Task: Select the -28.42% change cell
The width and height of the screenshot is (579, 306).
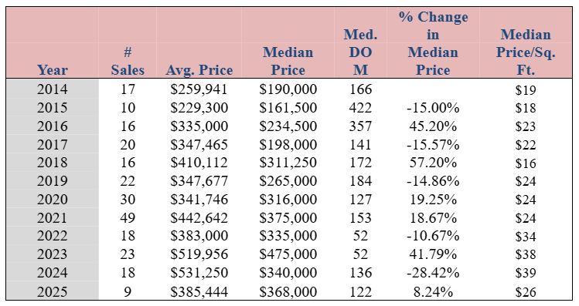Action: tap(433, 273)
